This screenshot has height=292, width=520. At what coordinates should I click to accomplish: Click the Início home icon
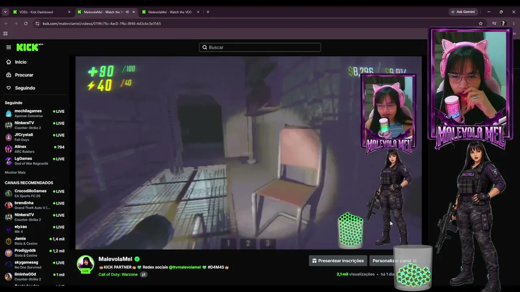(x=9, y=62)
